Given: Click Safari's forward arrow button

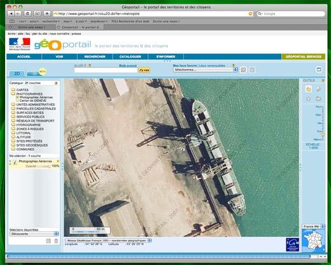Looking at the screenshot, I should click(18, 13).
